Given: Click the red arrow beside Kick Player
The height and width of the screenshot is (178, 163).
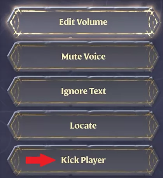Looking at the screenshot, I should tap(40, 160).
